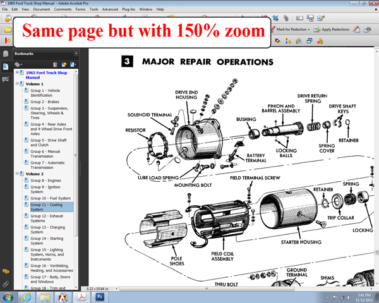The height and width of the screenshot is (303, 379).
Task: Open the Comments panel speech bubble icon
Action: click(x=6, y=271)
